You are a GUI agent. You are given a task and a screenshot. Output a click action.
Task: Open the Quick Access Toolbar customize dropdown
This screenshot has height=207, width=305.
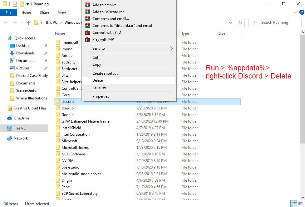click(x=27, y=4)
